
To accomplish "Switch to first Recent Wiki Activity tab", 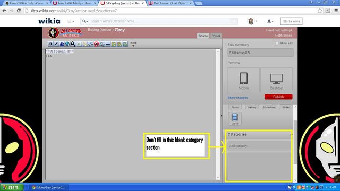I will pyautogui.click(x=27, y=3).
